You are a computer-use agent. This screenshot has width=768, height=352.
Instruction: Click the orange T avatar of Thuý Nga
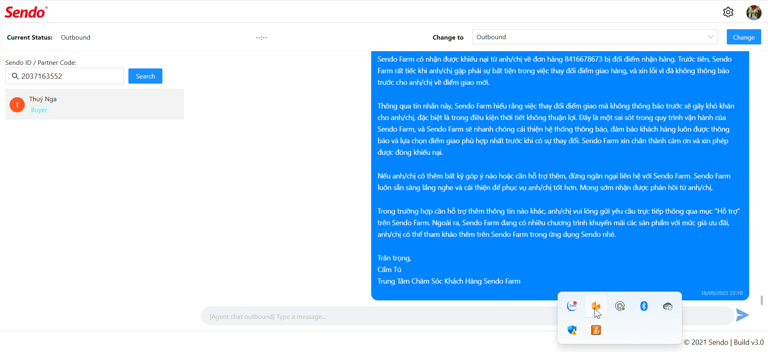click(17, 105)
